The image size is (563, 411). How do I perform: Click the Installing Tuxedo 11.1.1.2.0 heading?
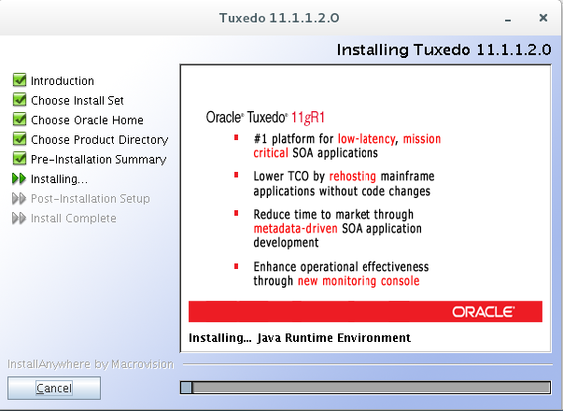443,50
